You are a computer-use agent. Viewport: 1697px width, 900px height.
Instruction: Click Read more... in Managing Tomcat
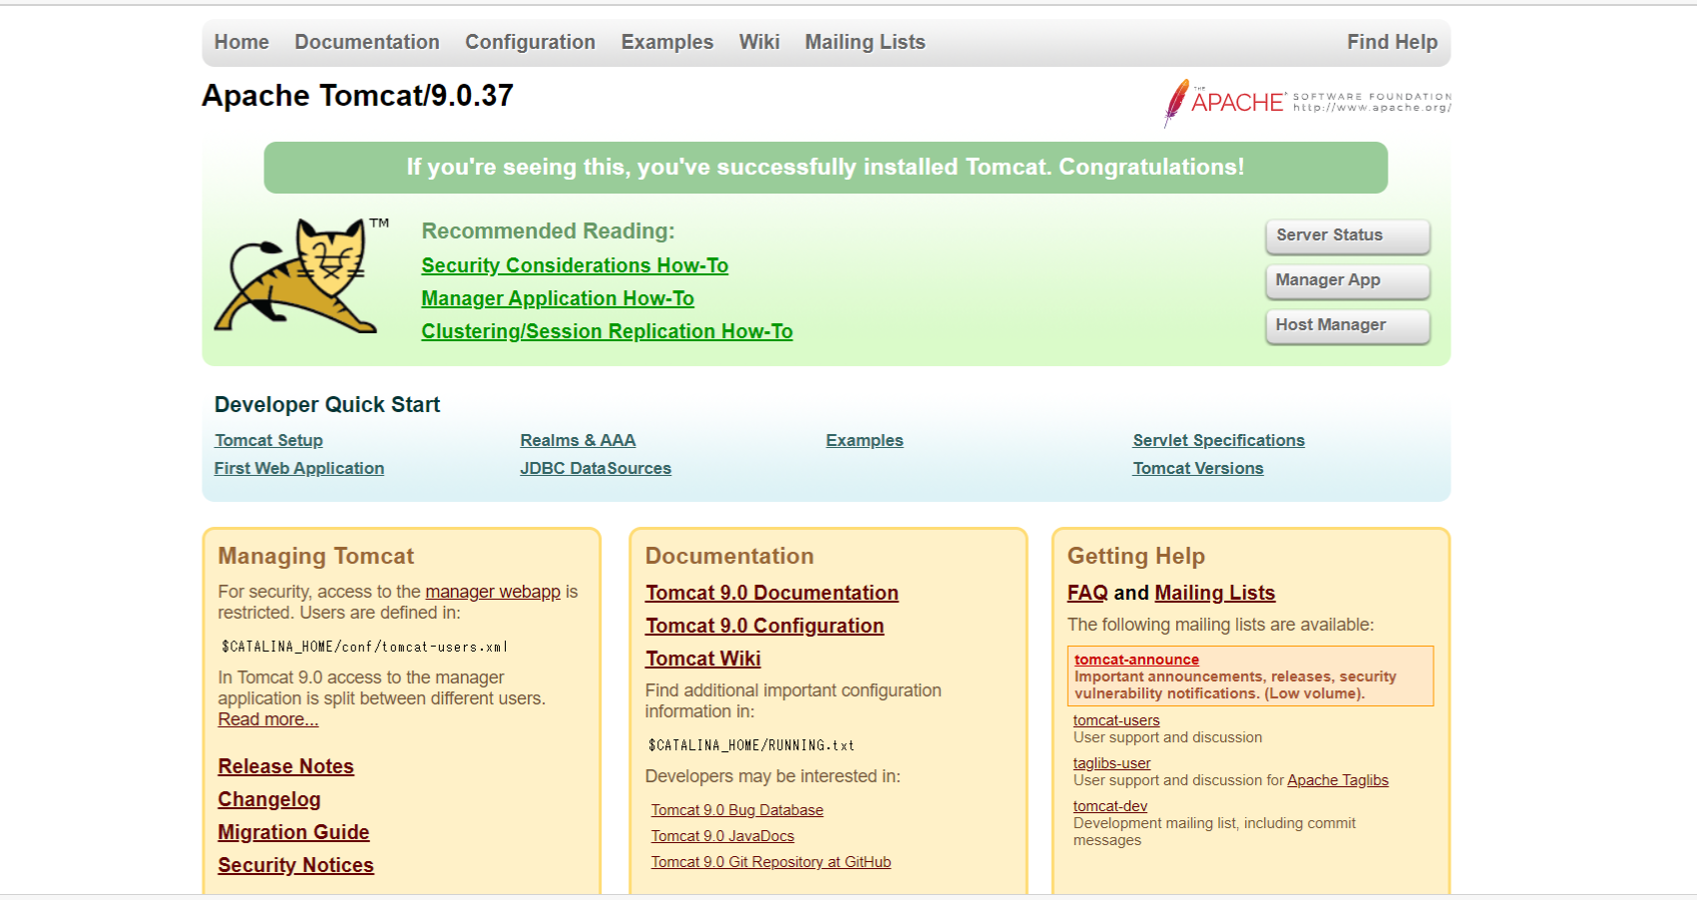pos(268,719)
